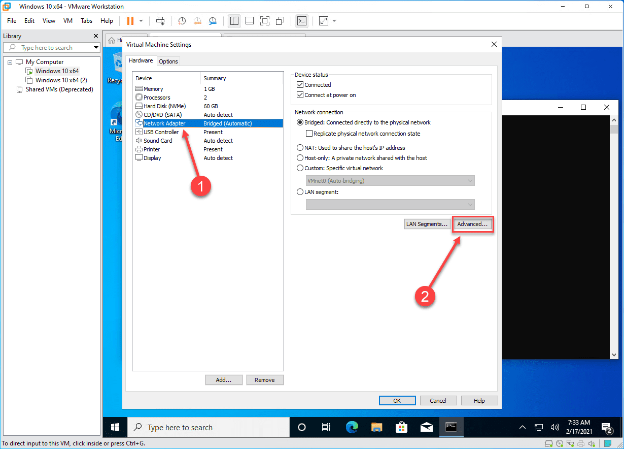Disable Connect at power on
The height and width of the screenshot is (449, 624).
(x=300, y=94)
